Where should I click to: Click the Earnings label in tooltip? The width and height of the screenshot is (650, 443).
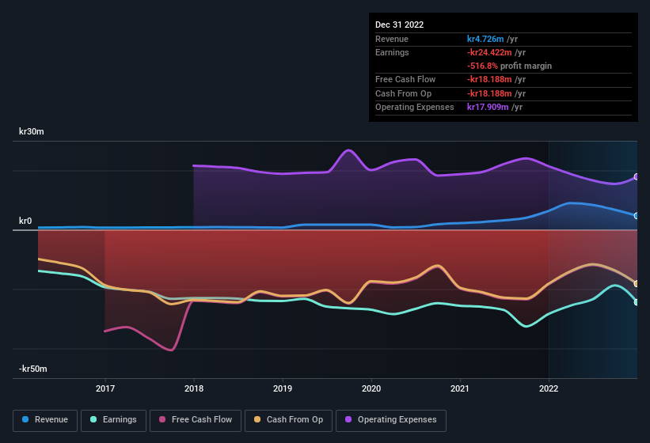coord(392,52)
